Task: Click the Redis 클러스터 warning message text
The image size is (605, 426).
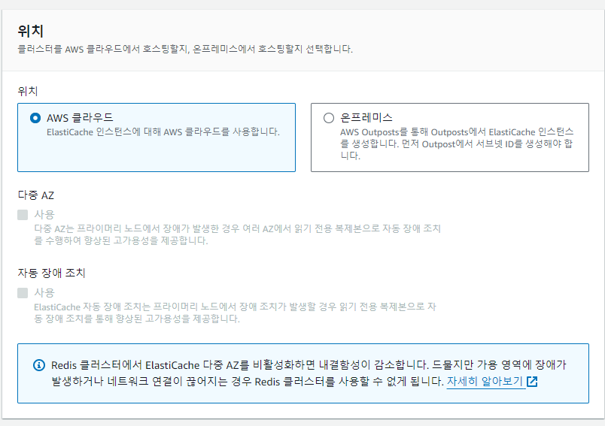Action: [x=309, y=373]
